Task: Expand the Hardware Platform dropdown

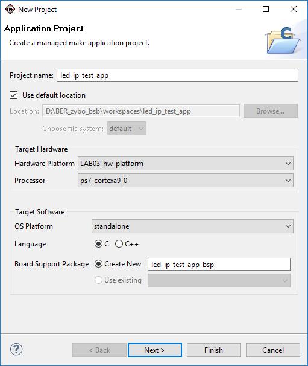Action: pos(186,164)
